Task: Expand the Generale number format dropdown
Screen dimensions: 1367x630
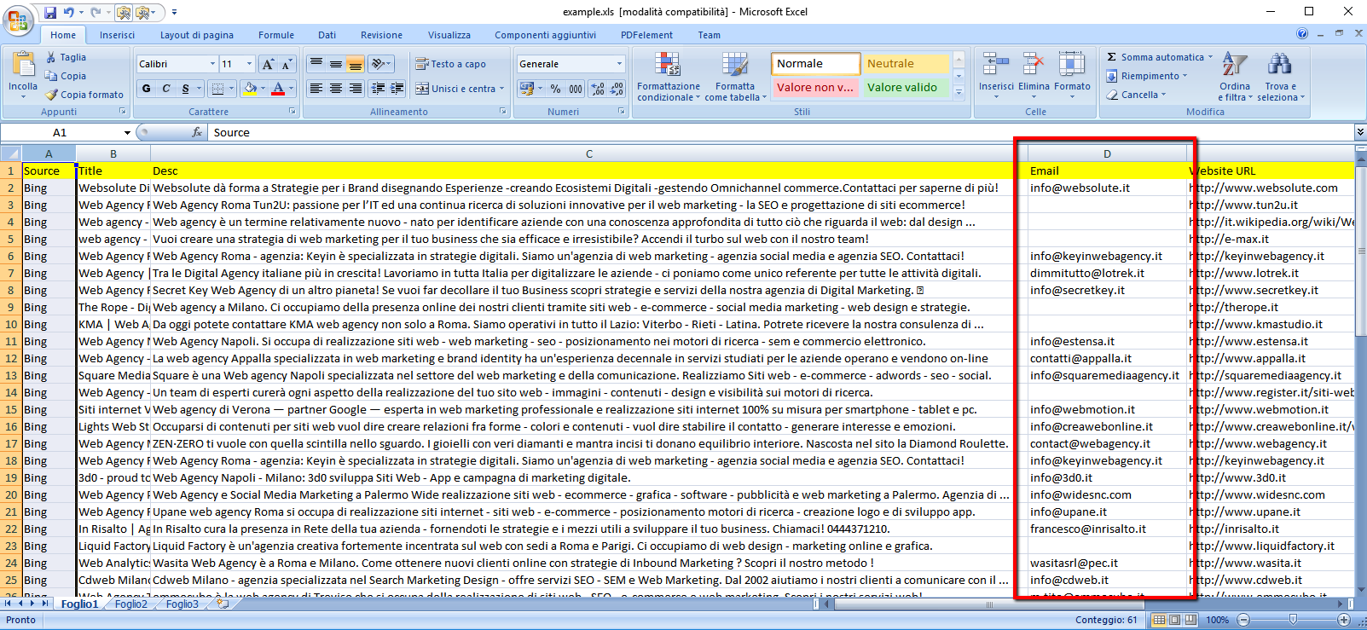Action: [619, 64]
